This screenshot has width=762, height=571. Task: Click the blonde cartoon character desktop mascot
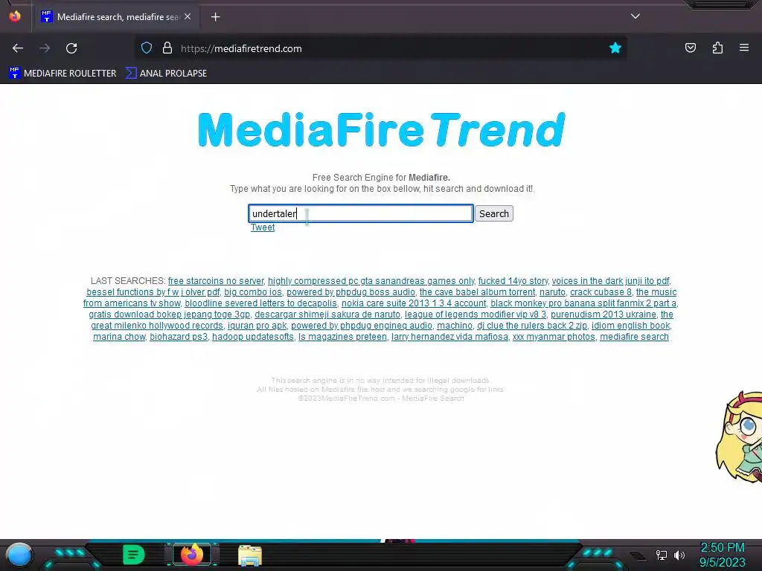(739, 437)
